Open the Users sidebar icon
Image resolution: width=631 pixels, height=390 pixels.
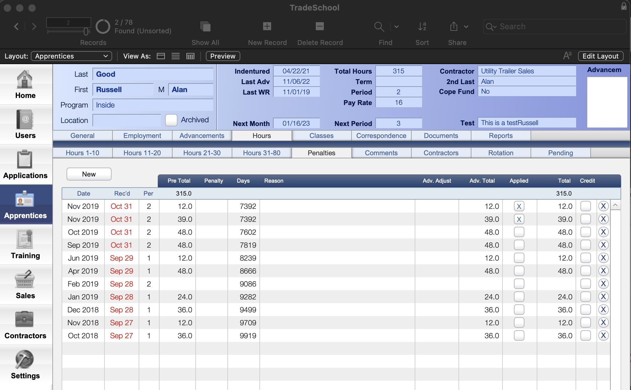pos(25,120)
